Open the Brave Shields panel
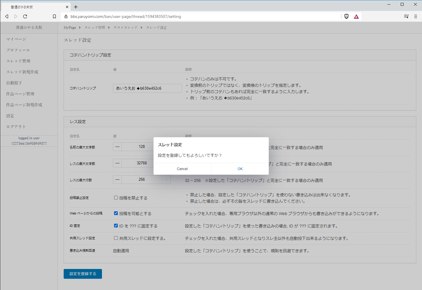Viewport: 422px width, 290px height. pos(347,16)
